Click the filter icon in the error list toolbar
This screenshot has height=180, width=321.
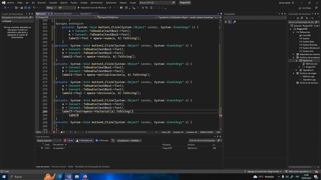pos(113,140)
